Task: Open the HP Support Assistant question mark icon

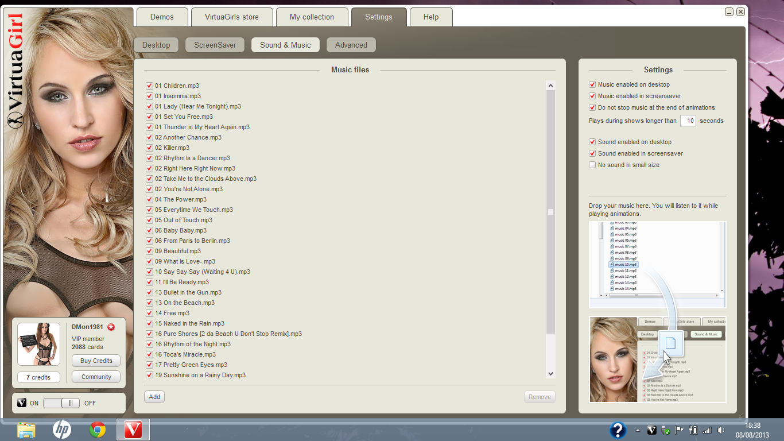Action: click(x=618, y=430)
